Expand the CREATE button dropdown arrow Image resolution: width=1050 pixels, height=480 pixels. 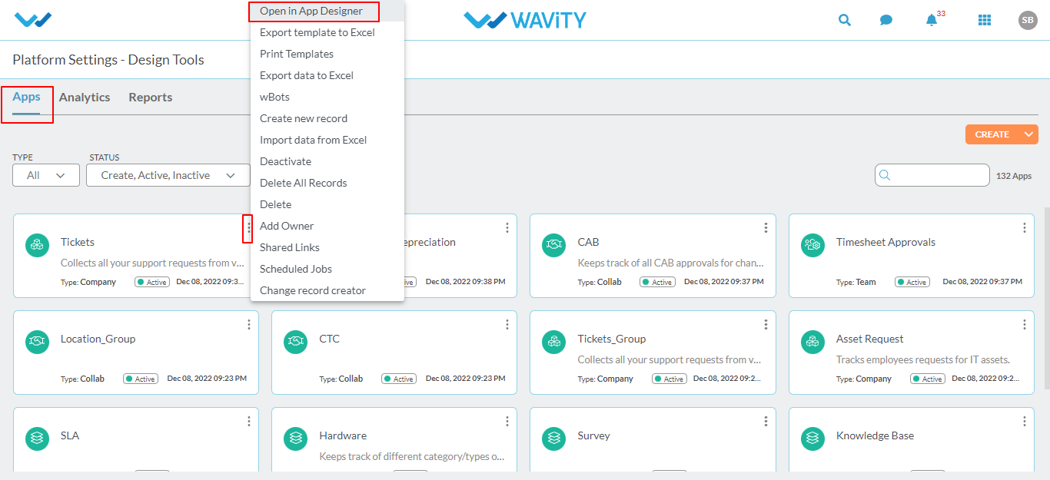pos(1029,134)
